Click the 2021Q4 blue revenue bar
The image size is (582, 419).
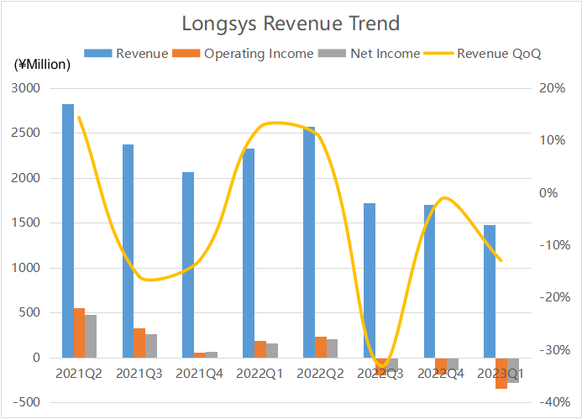[188, 264]
